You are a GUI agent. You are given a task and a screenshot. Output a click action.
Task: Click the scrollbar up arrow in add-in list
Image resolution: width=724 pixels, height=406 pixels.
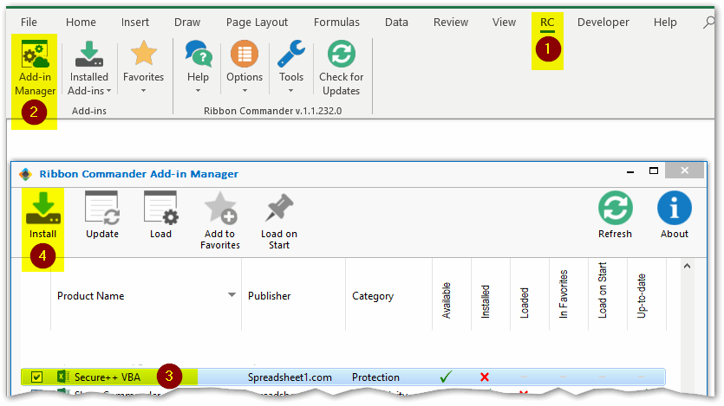[x=687, y=266]
